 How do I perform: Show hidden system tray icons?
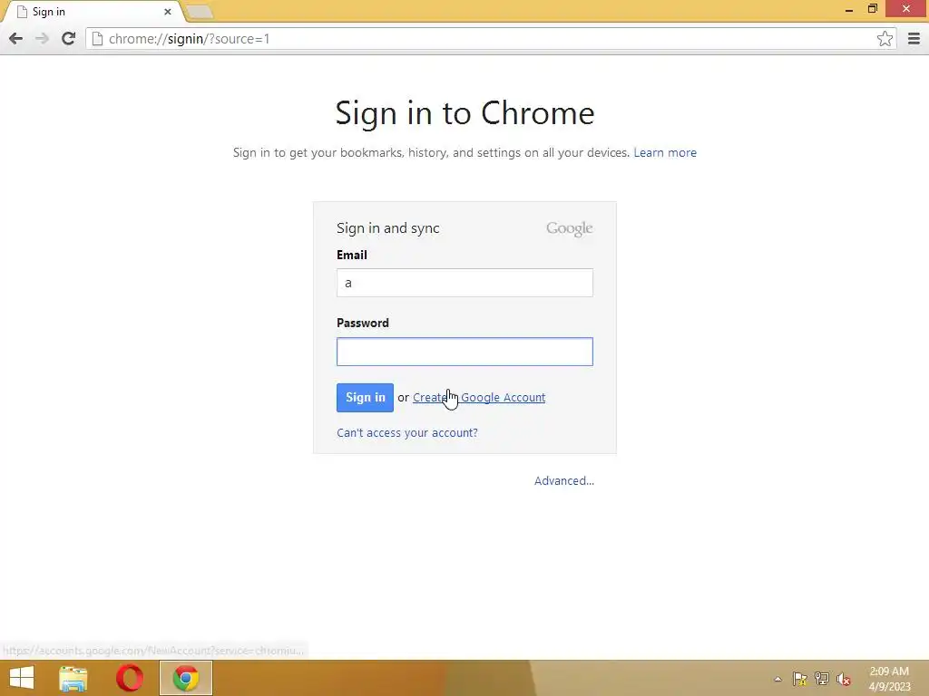(x=777, y=679)
